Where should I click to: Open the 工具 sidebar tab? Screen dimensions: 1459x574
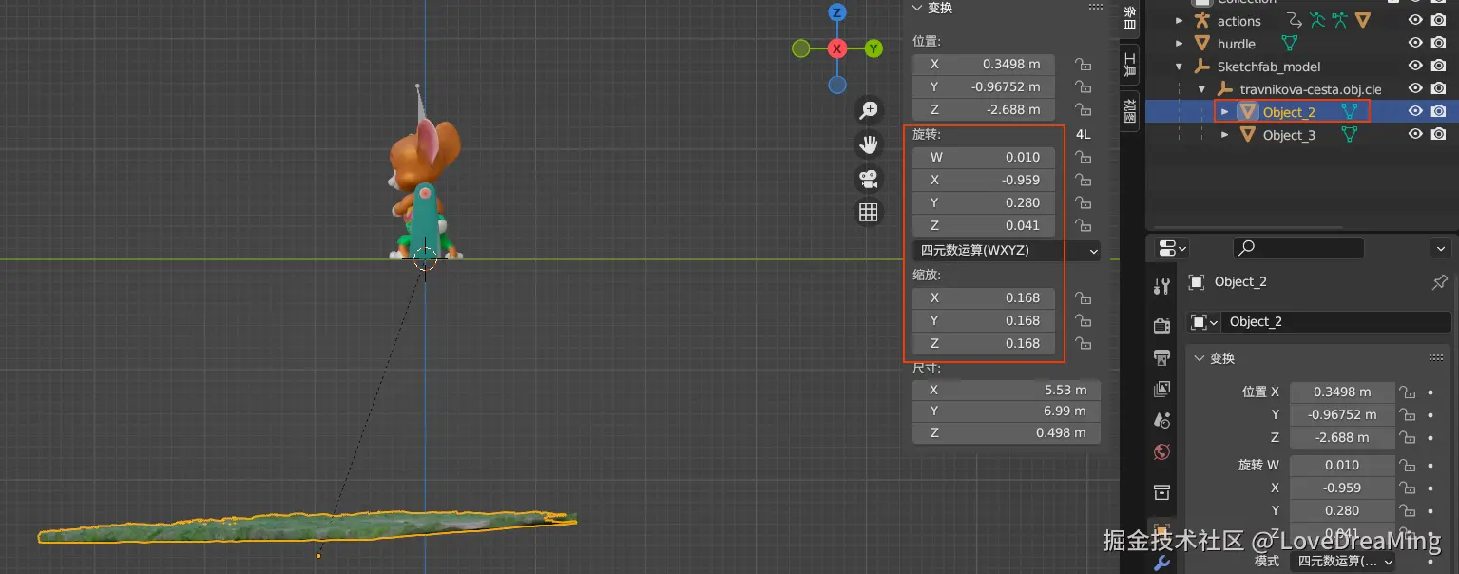[x=1129, y=65]
